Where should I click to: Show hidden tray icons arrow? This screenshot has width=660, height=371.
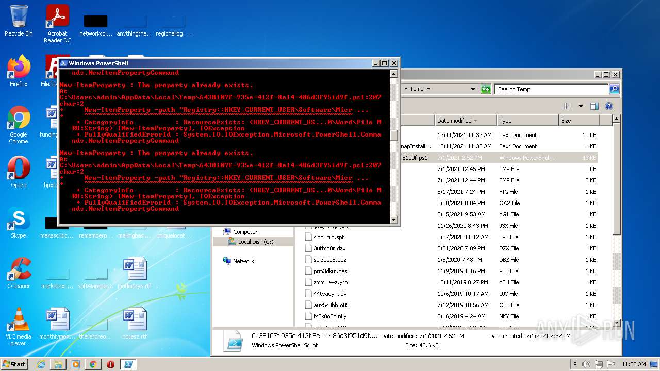coord(575,364)
